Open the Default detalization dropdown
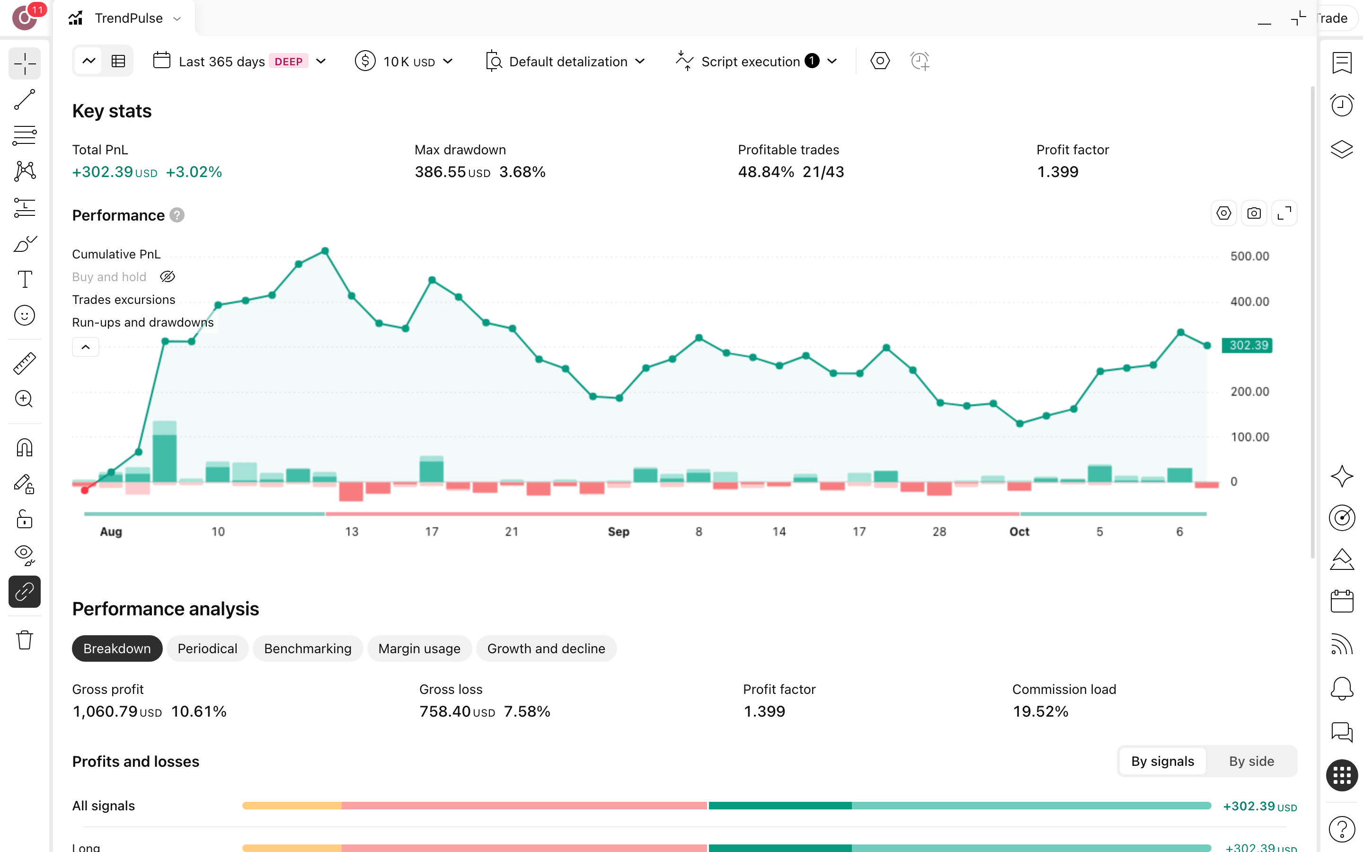 click(565, 61)
